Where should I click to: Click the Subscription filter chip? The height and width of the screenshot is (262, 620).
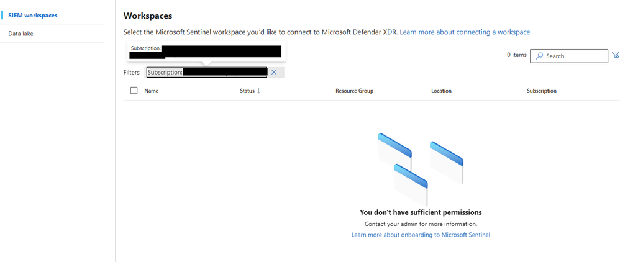[x=207, y=72]
